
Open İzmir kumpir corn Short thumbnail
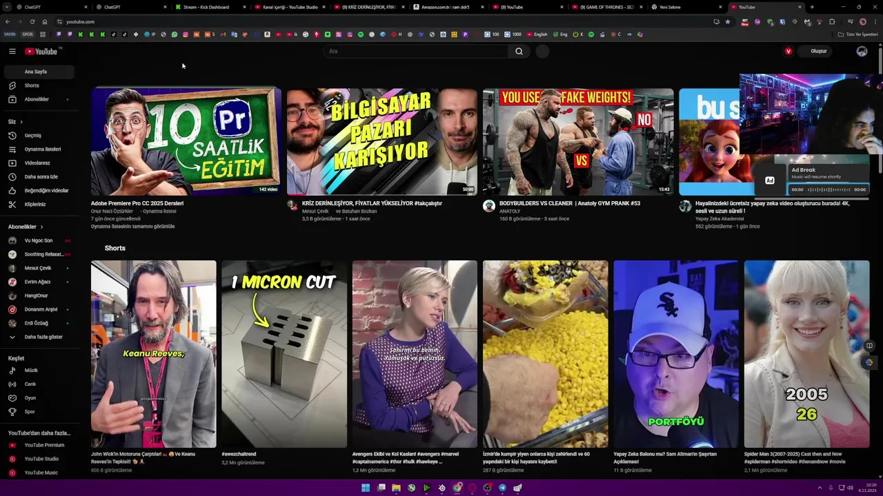(x=546, y=354)
